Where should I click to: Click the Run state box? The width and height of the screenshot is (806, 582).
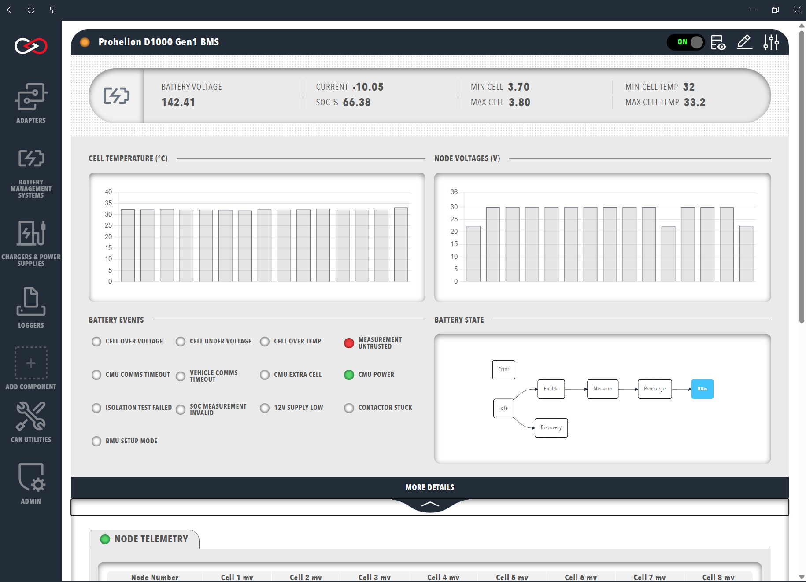702,389
